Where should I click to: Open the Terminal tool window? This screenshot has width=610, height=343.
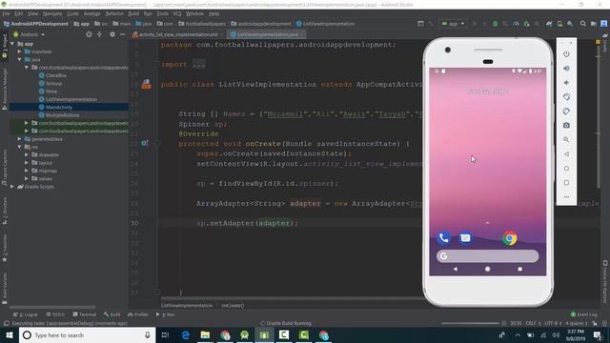pyautogui.click(x=85, y=314)
